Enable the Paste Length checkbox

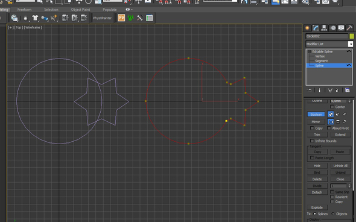click(x=312, y=158)
